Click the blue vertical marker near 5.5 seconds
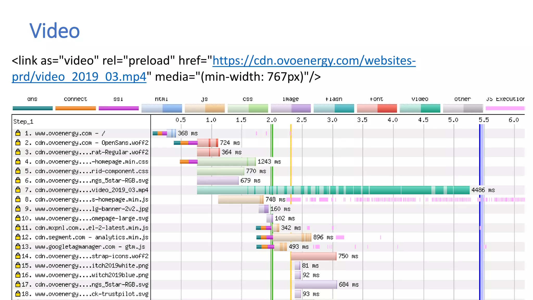This screenshot has height=300, width=533. [x=480, y=156]
